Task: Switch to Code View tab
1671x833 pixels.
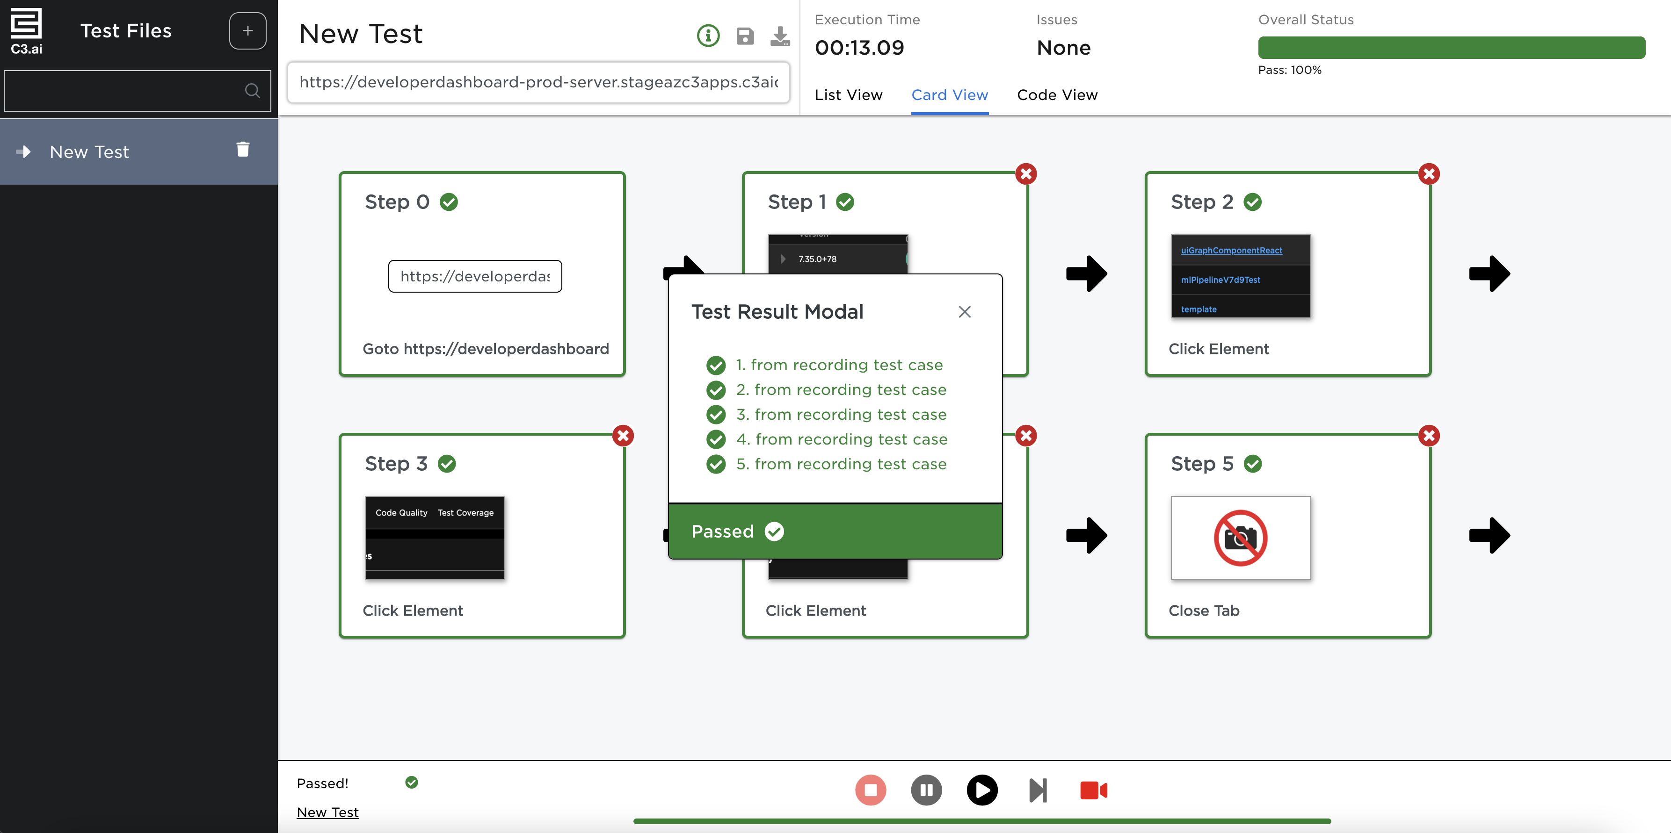Action: point(1057,94)
